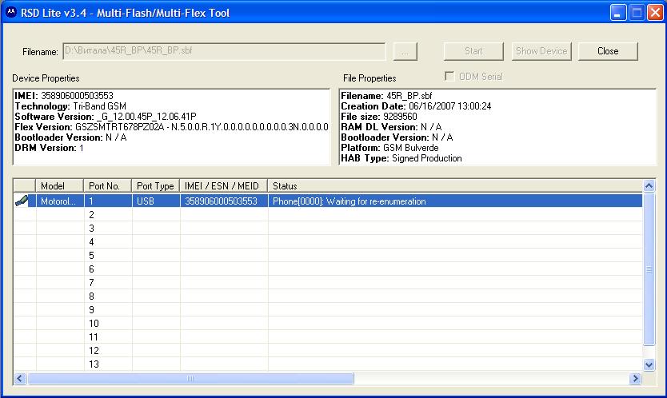The image size is (667, 398).
Task: Click the Start button
Action: (473, 51)
